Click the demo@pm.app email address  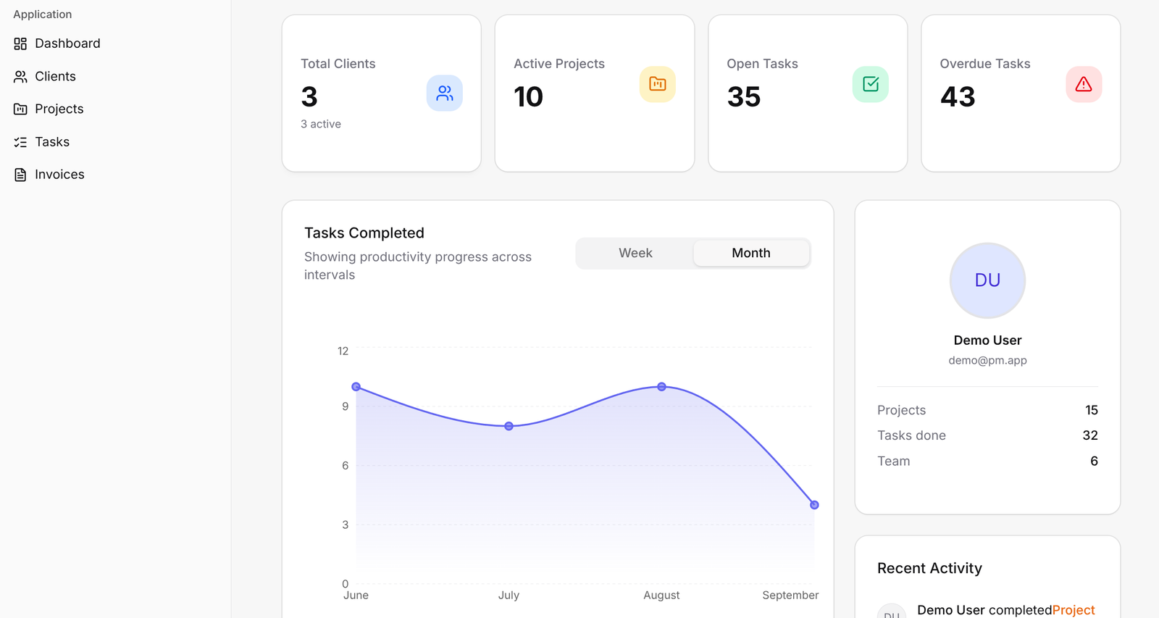(x=987, y=360)
